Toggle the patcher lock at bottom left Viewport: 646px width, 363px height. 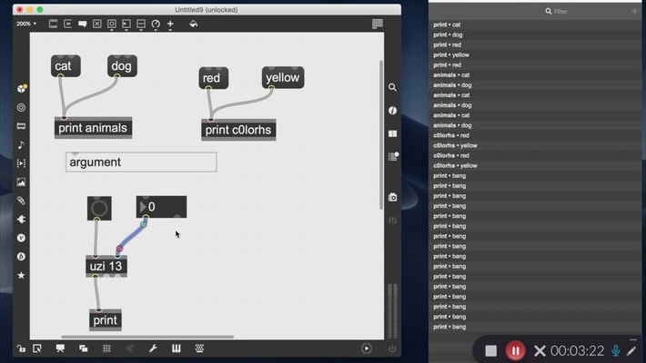20,348
